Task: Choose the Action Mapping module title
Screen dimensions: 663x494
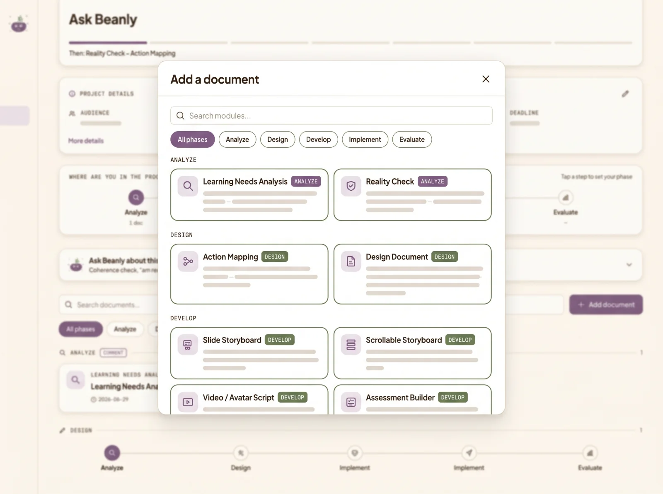Action: 230,257
